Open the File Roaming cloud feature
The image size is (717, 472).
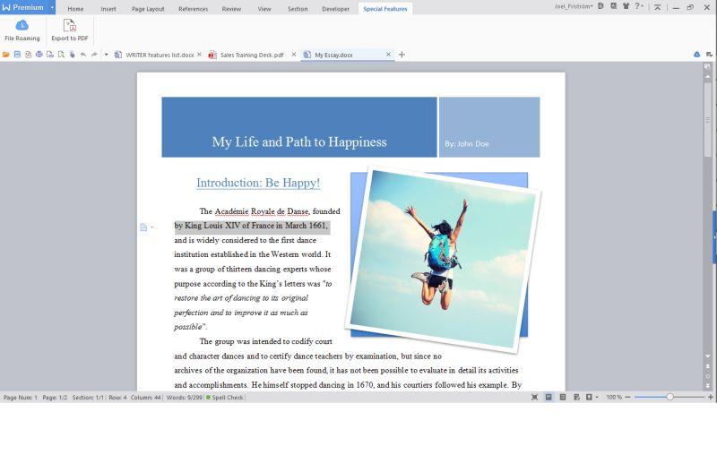pyautogui.click(x=22, y=30)
